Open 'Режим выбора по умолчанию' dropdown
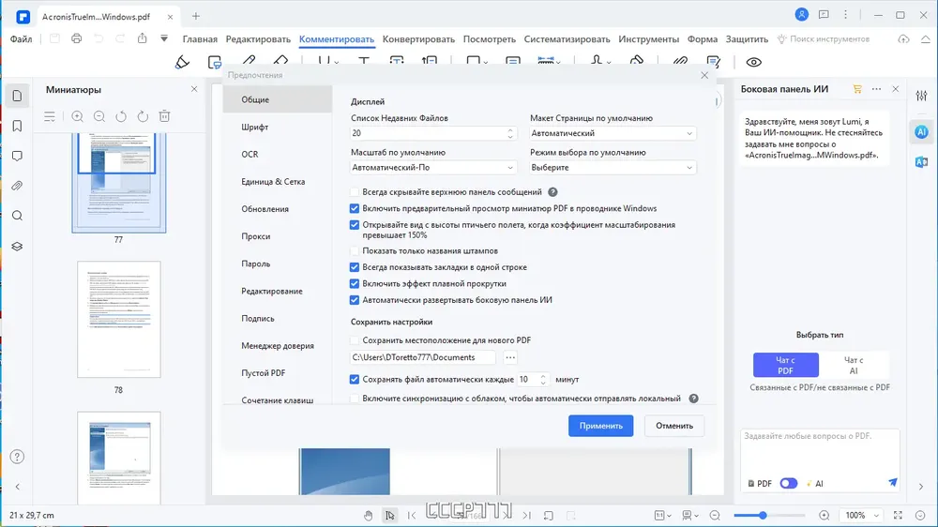The width and height of the screenshot is (938, 527). pyautogui.click(x=613, y=168)
